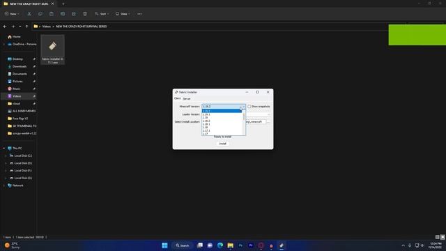Open the Windows Start menu
This screenshot has width=446, height=251.
point(164,245)
